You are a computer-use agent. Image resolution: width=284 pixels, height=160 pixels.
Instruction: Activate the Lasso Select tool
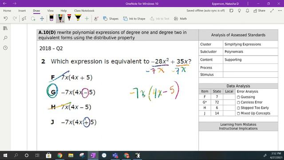(x=33, y=19)
